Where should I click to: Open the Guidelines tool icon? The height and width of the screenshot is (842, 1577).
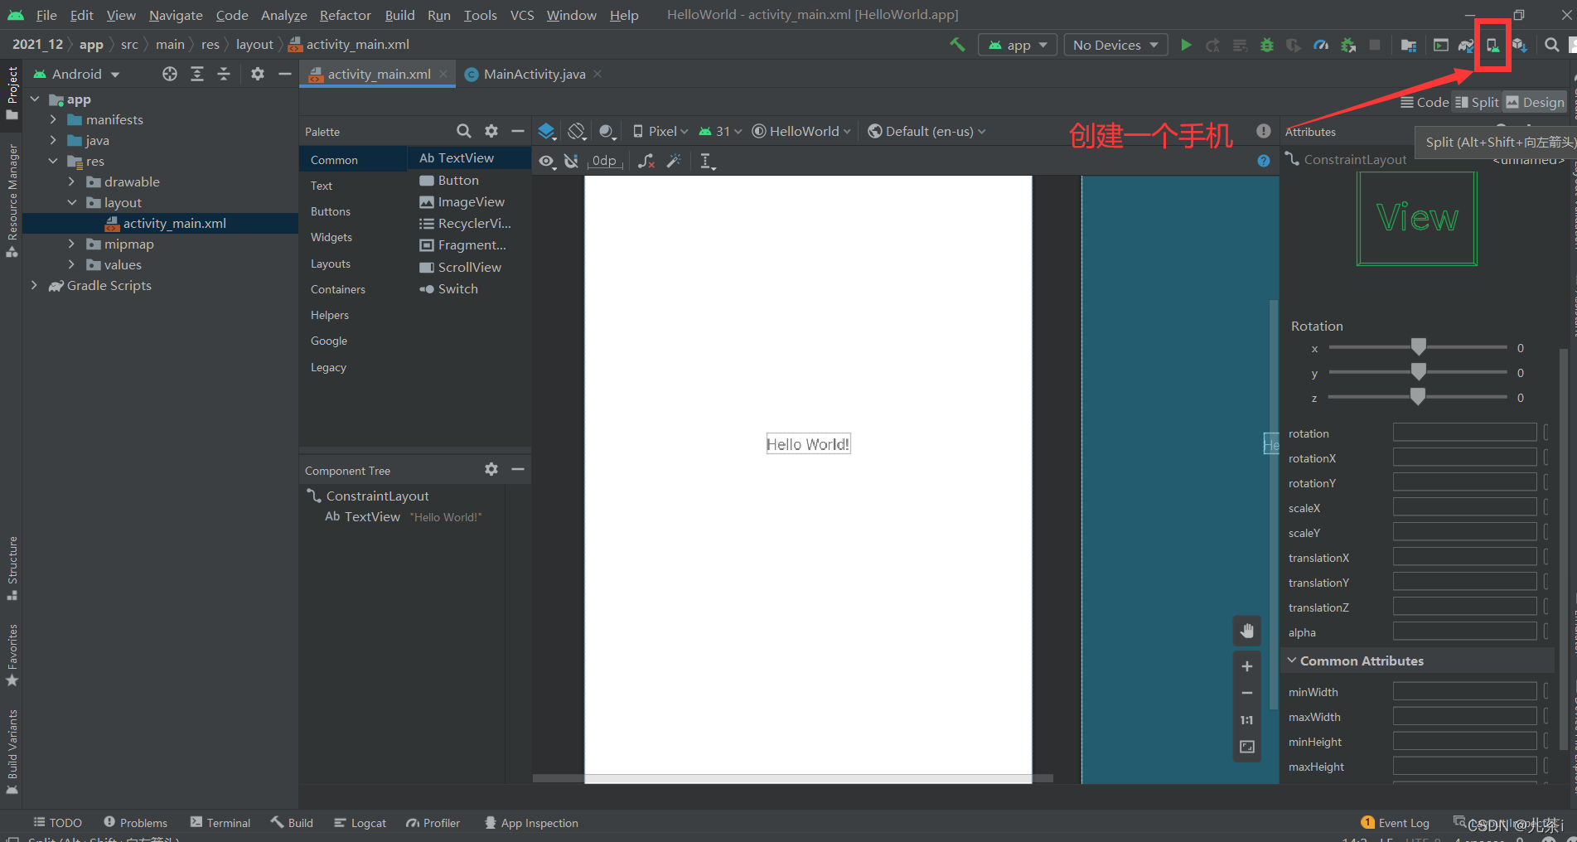click(x=707, y=162)
